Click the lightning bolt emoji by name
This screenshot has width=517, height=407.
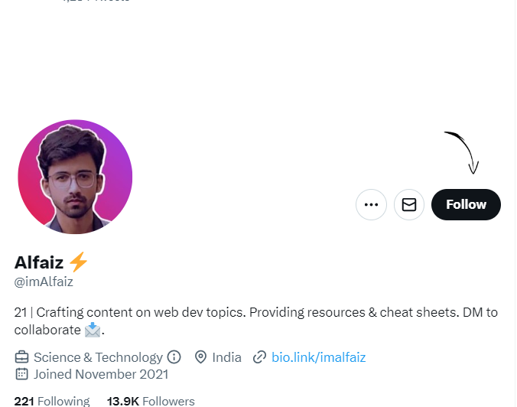[78, 262]
